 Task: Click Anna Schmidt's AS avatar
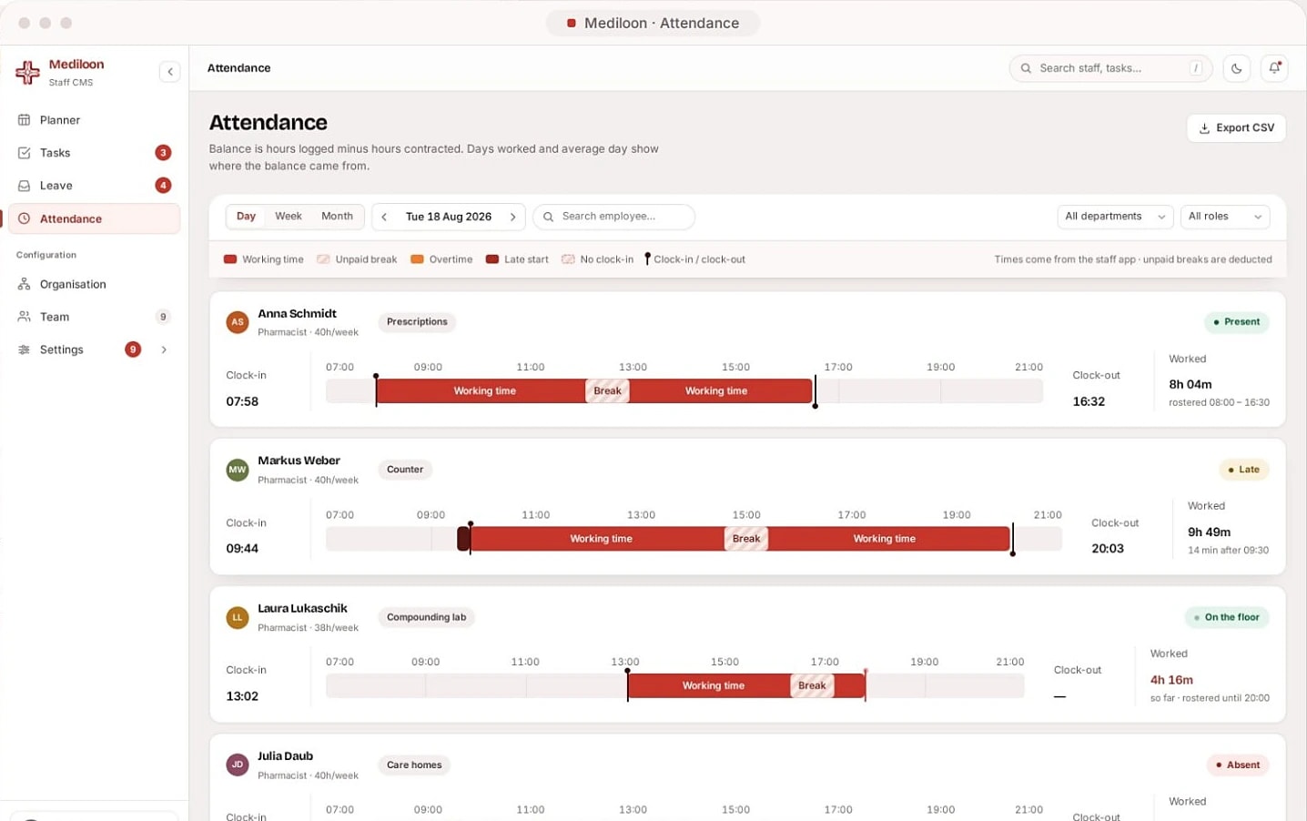[x=238, y=322]
